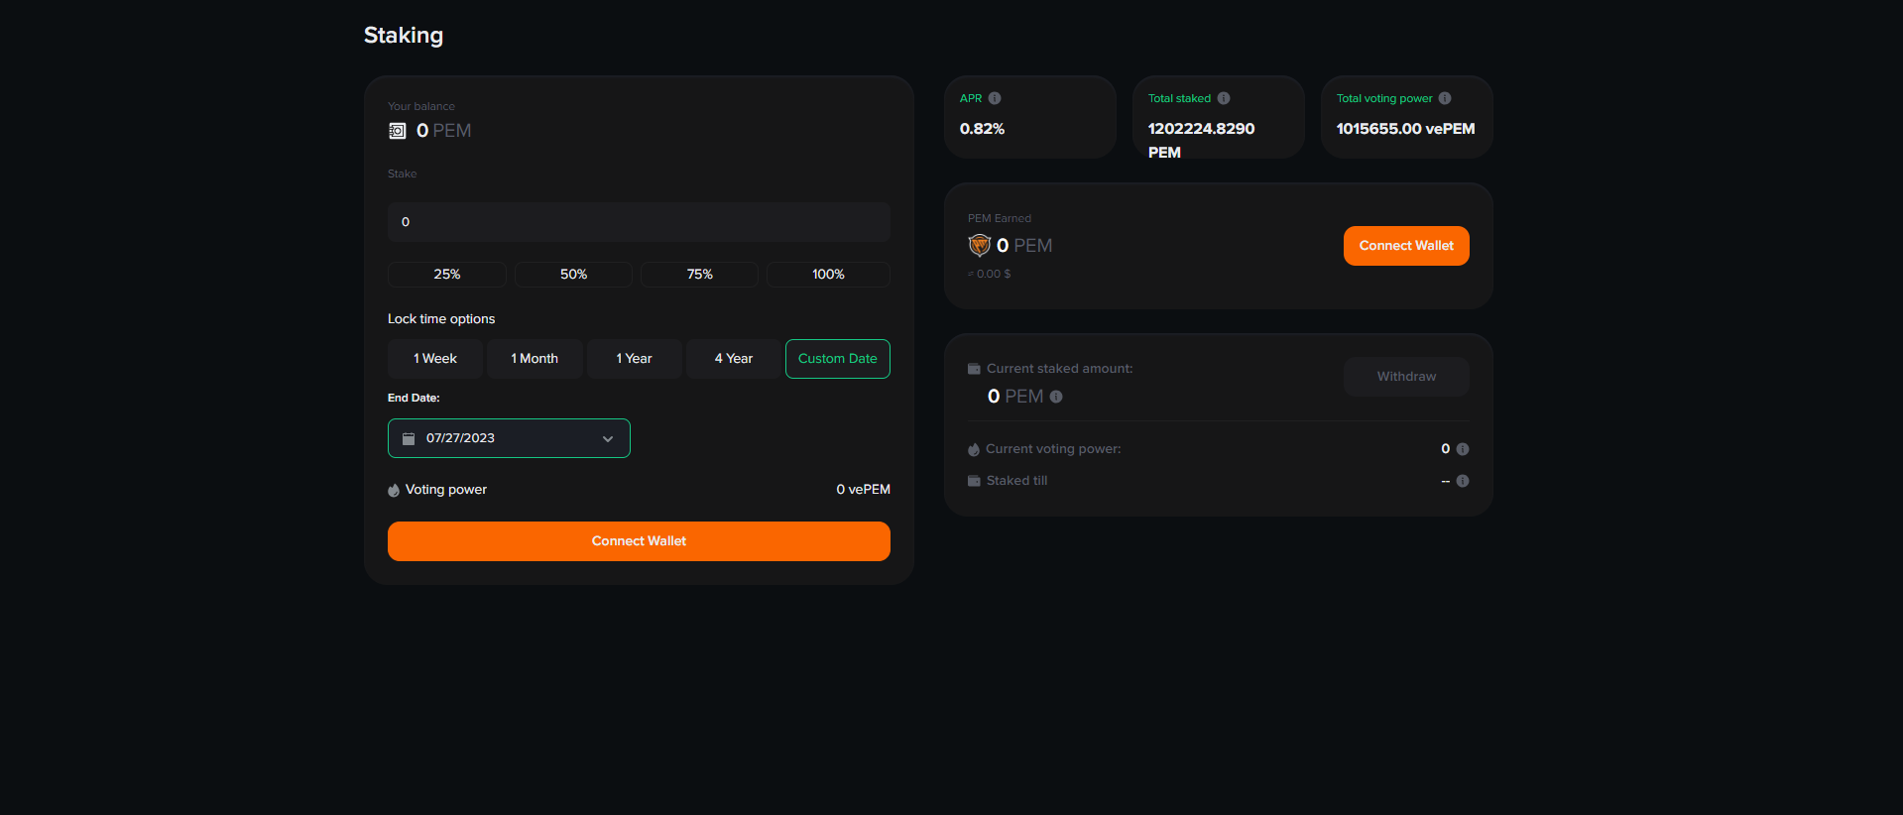
Task: Click the Current voting power info icon
Action: (1463, 449)
